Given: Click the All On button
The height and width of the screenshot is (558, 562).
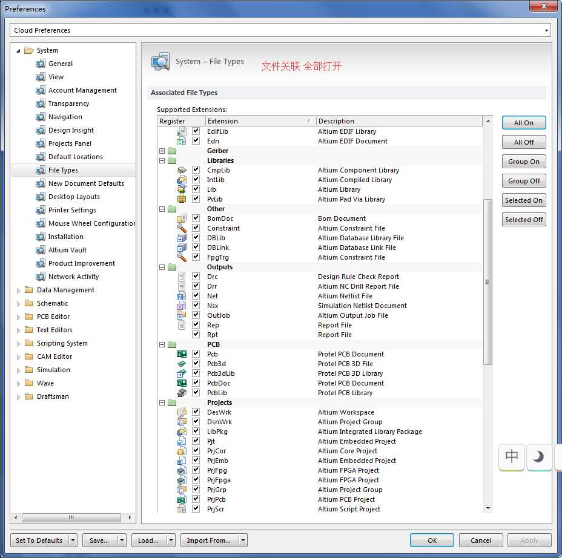Looking at the screenshot, I should [524, 123].
